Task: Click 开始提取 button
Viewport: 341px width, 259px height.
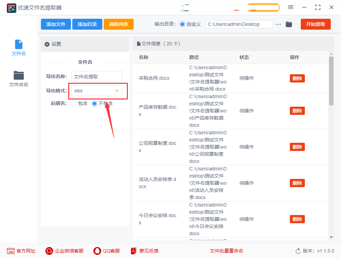Action: click(316, 24)
